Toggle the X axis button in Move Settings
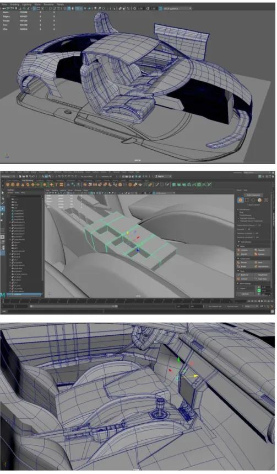Image resolution: width=277 pixels, height=474 pixels. (x=259, y=287)
